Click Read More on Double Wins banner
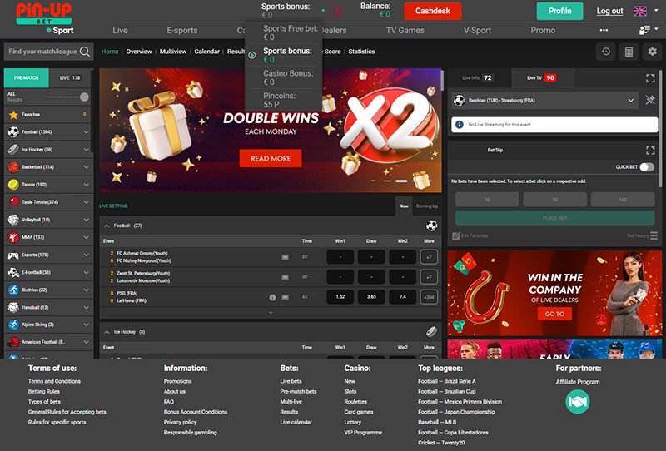The width and height of the screenshot is (666, 451). click(270, 158)
